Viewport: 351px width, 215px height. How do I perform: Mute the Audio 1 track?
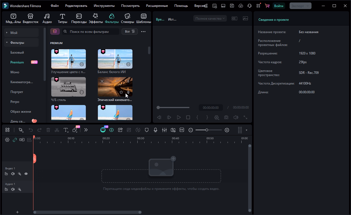13,189
